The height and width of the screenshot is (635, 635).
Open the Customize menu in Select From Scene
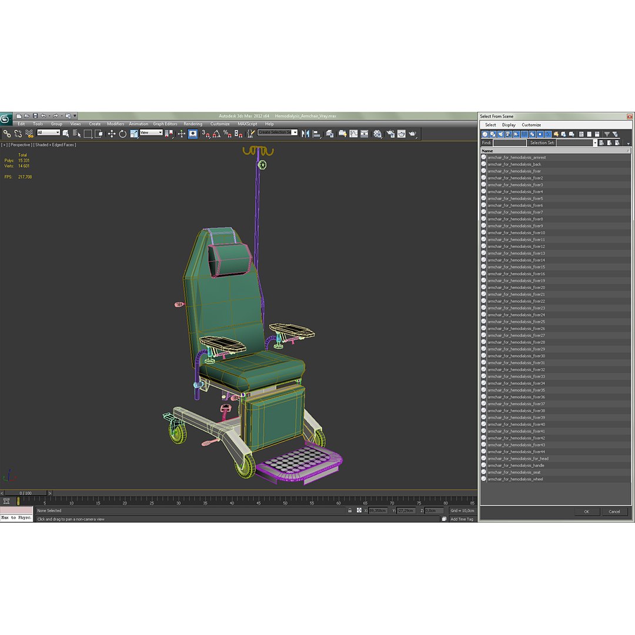coord(532,125)
